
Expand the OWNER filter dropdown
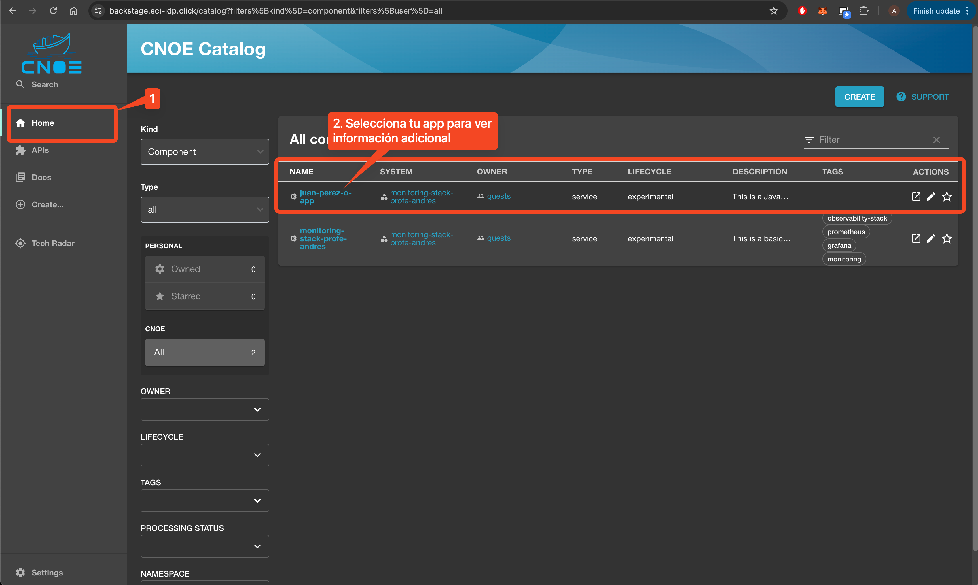204,409
